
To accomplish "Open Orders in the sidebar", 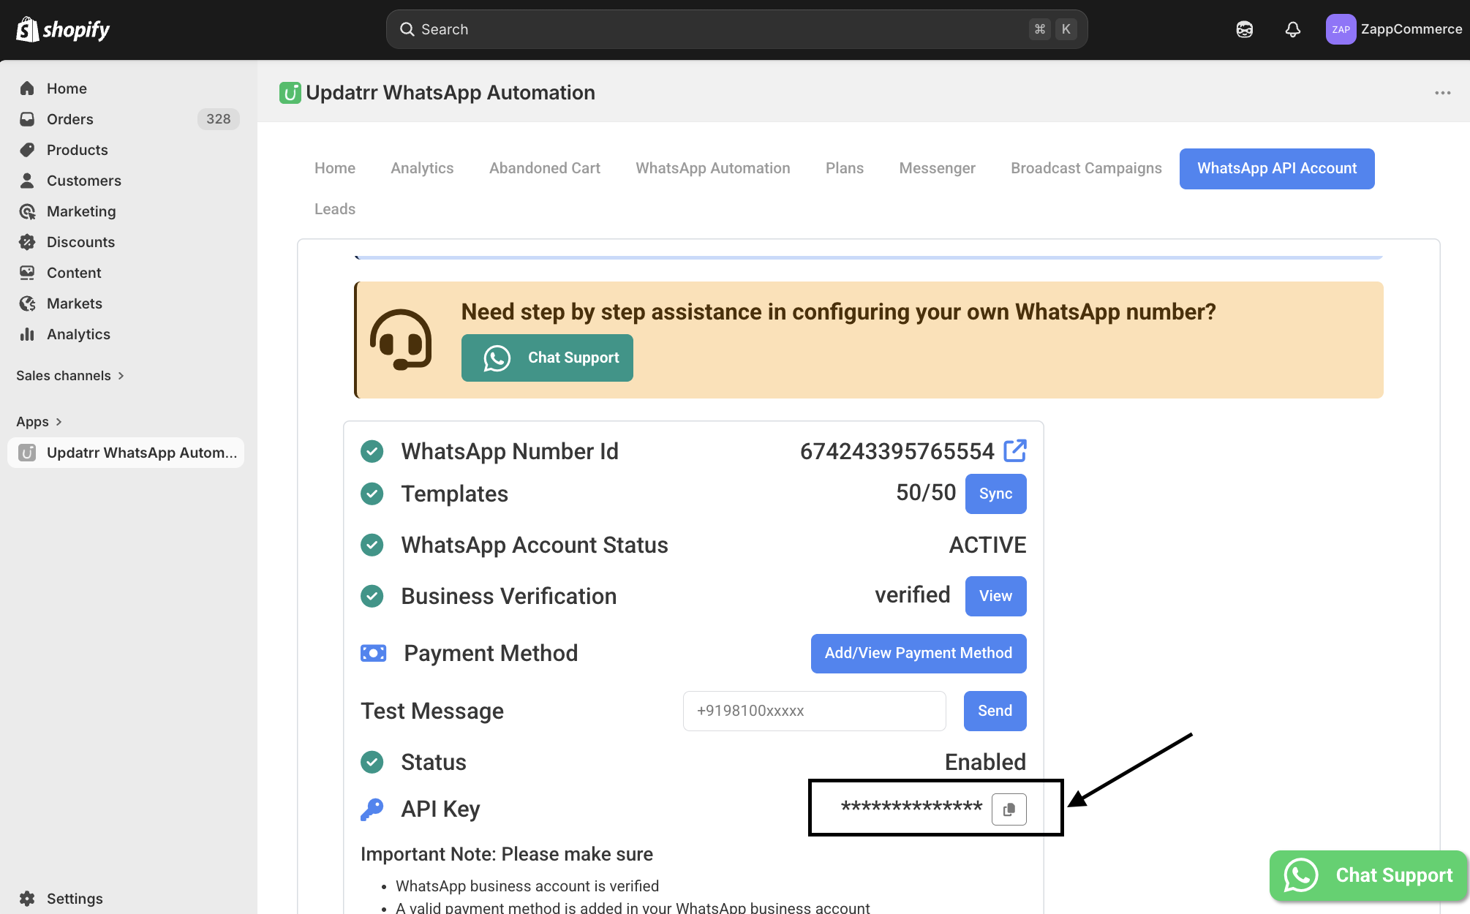I will 70,119.
